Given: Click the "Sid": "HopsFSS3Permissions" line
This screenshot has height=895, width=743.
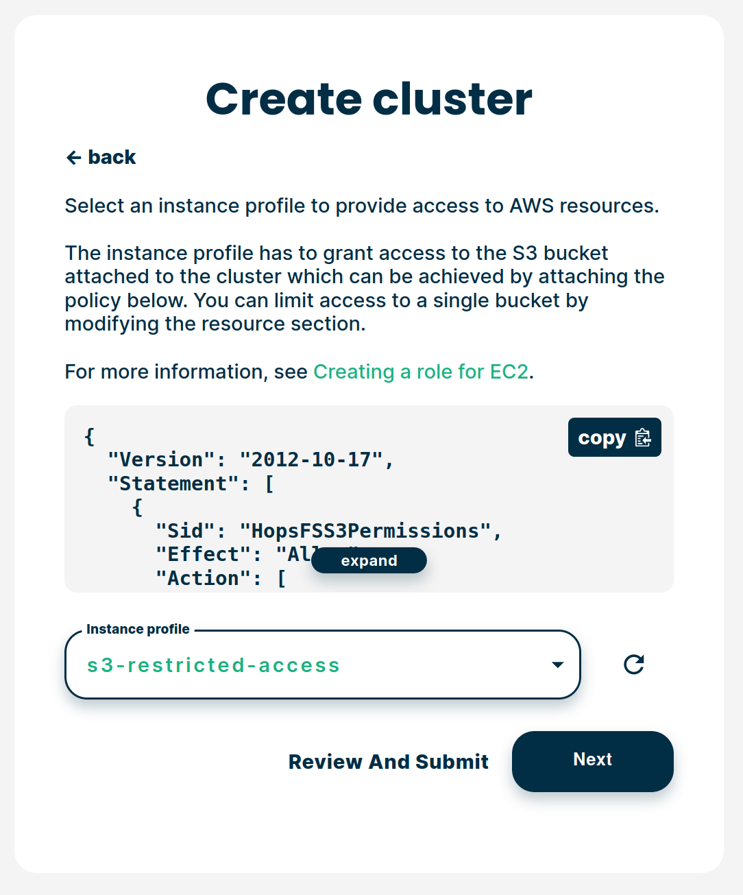Looking at the screenshot, I should [x=328, y=531].
